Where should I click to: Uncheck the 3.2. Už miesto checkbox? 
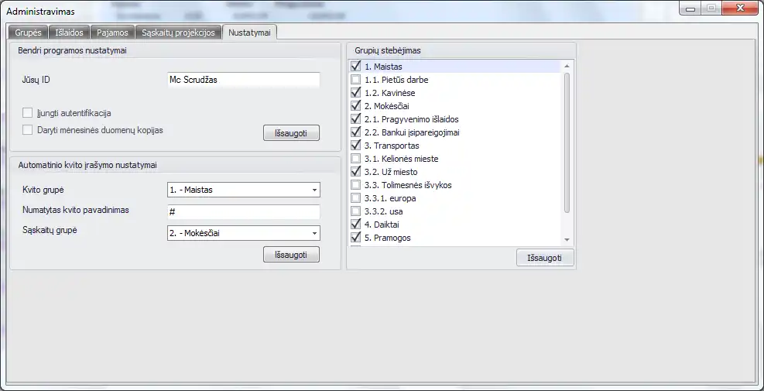[x=356, y=172]
